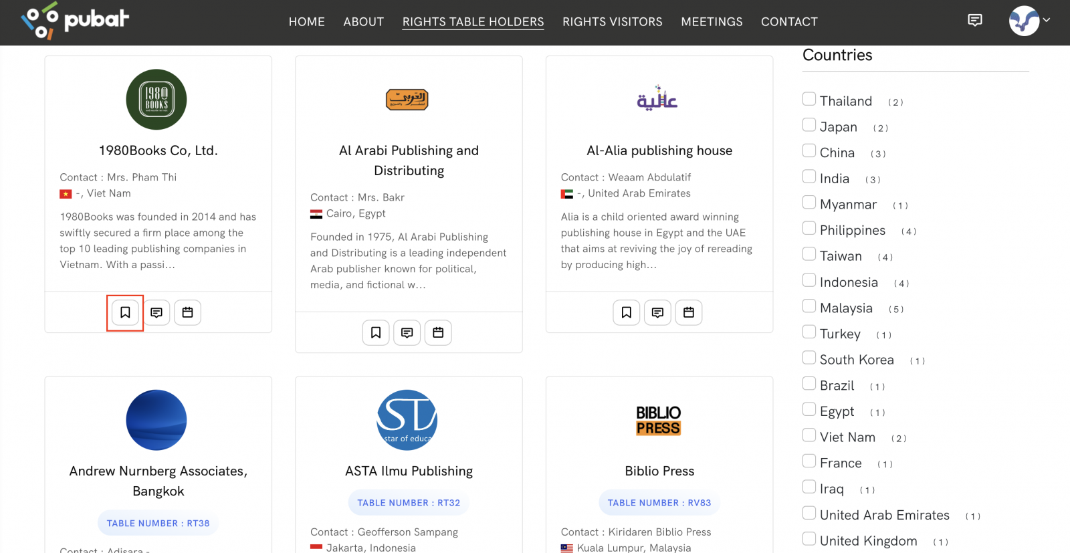Screen dimensions: 1070x553
Task: Go to the CONTACT page
Action: pyautogui.click(x=789, y=21)
